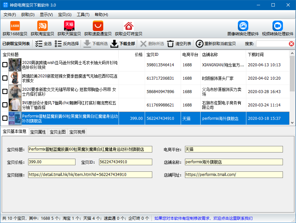Click the app icon in the title bar
This screenshot has width=296, height=223.
[x=5, y=5]
